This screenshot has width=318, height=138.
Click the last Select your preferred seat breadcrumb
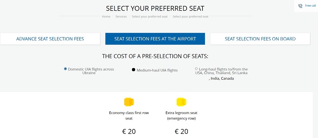tap(190, 17)
